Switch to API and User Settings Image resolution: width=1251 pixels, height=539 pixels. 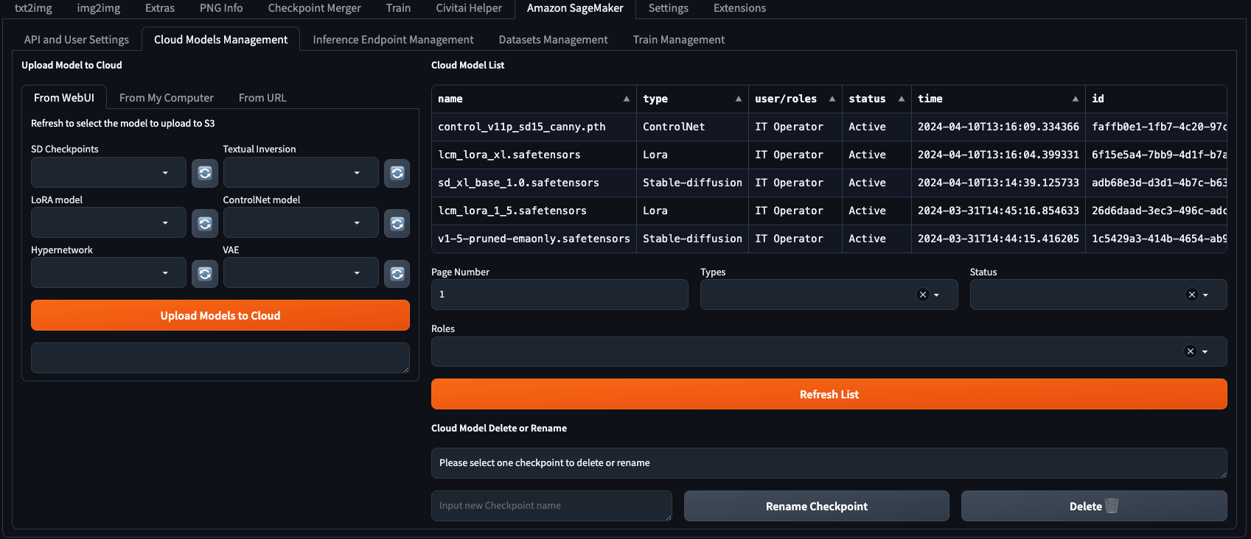click(77, 40)
